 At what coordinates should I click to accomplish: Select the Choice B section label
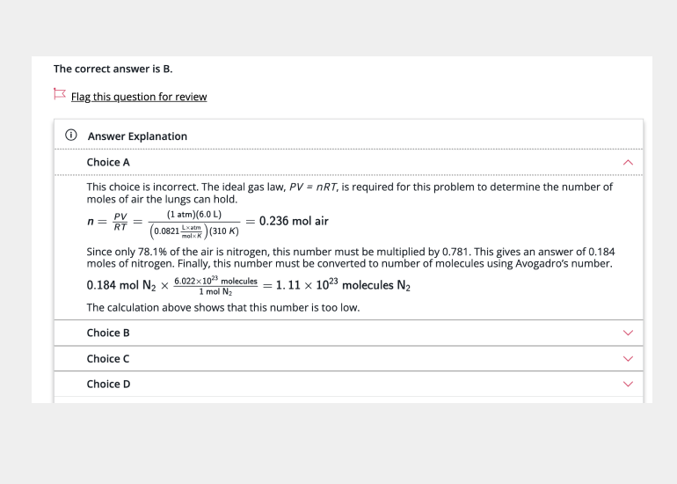[x=108, y=334]
